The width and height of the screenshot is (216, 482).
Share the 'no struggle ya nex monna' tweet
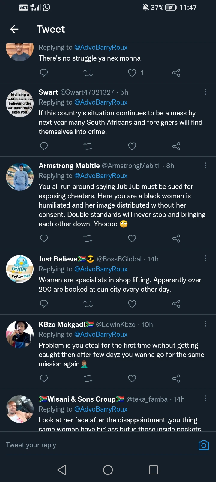176,73
